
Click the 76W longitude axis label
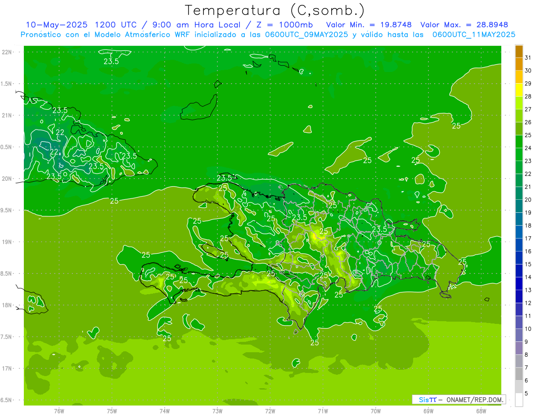tap(59, 411)
